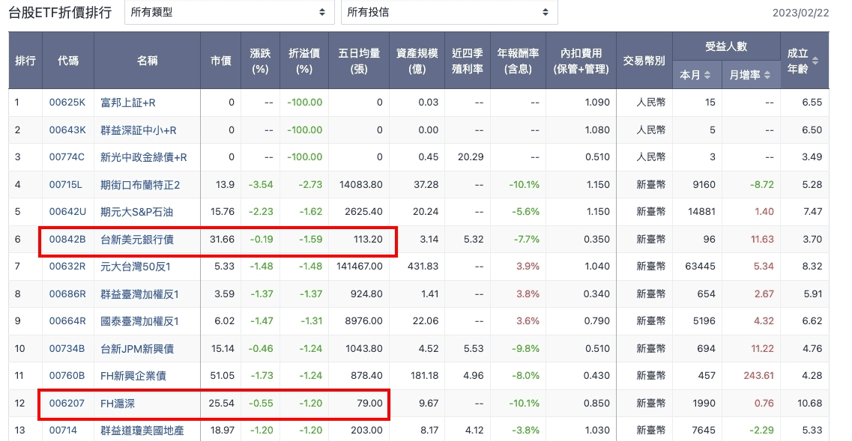The image size is (852, 441).
Task: Click the 內扣費用 column header
Action: click(581, 61)
